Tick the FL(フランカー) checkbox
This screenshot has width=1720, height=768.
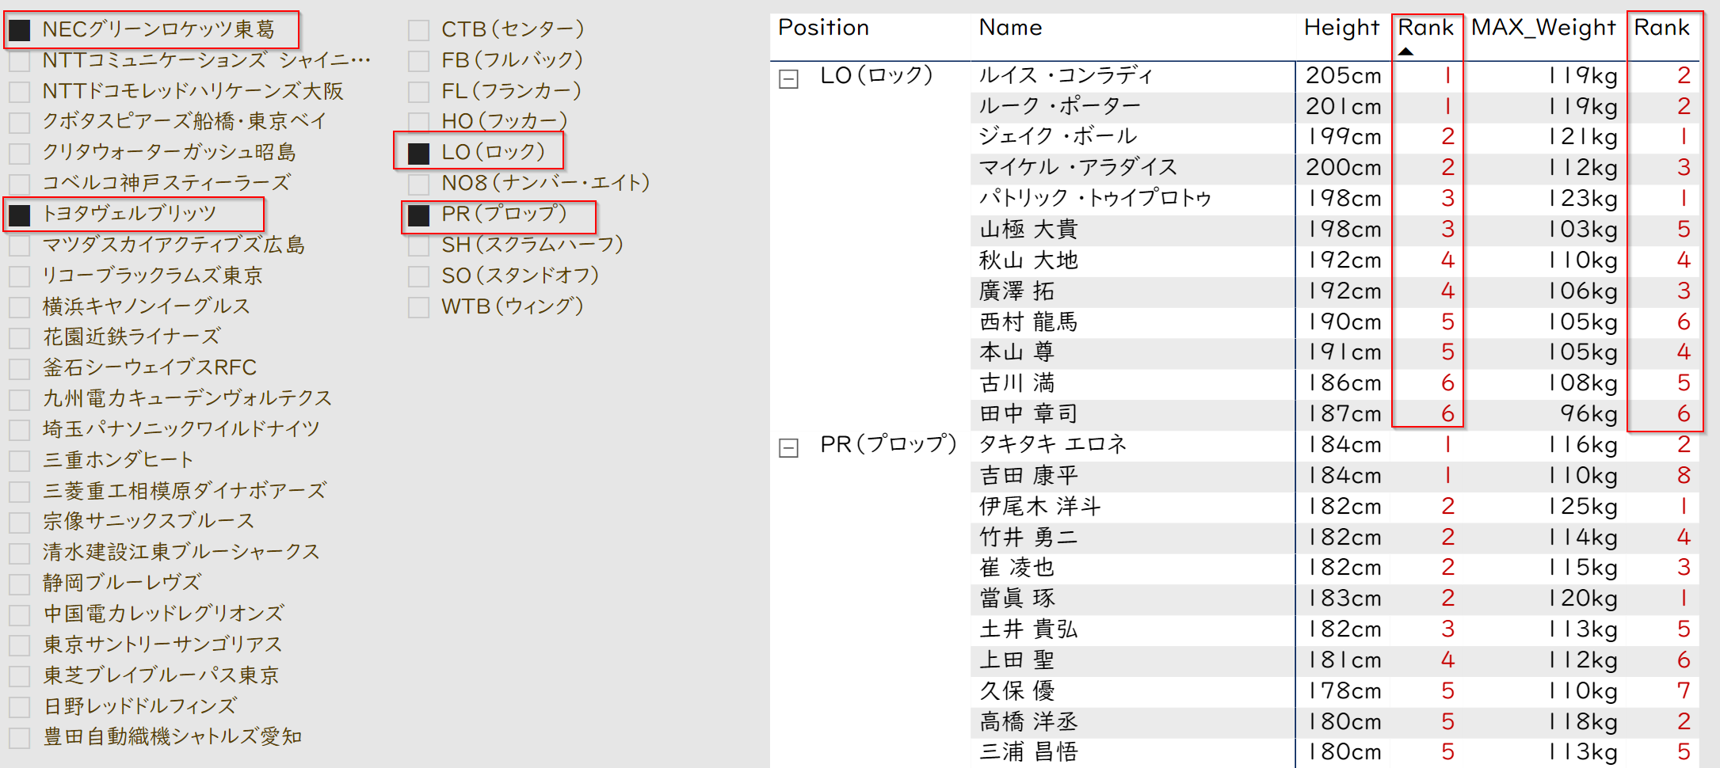(418, 92)
